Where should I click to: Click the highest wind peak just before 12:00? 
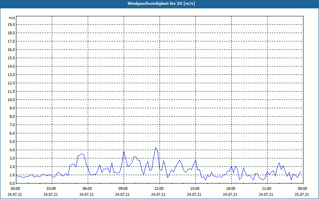pos(156,148)
